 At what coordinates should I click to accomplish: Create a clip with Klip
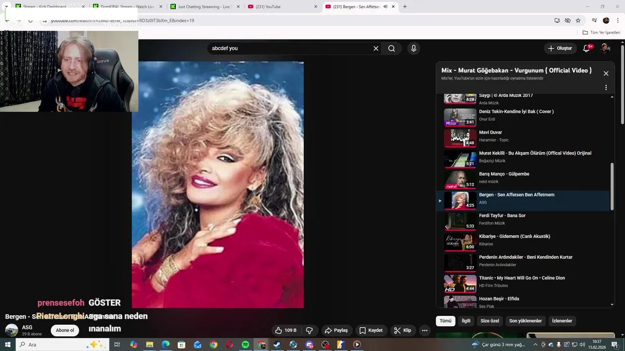coord(403,330)
